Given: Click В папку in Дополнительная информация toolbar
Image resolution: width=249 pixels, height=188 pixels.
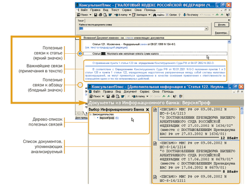Looking at the screenshot, I should click(139, 96).
